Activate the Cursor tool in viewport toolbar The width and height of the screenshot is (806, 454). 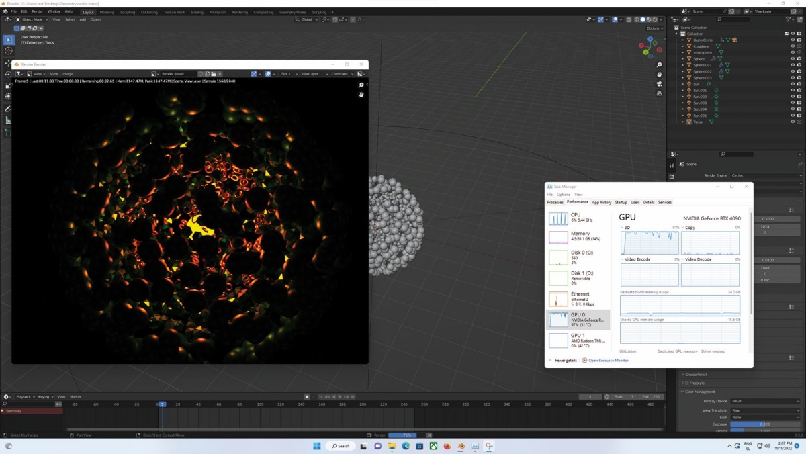(x=9, y=51)
